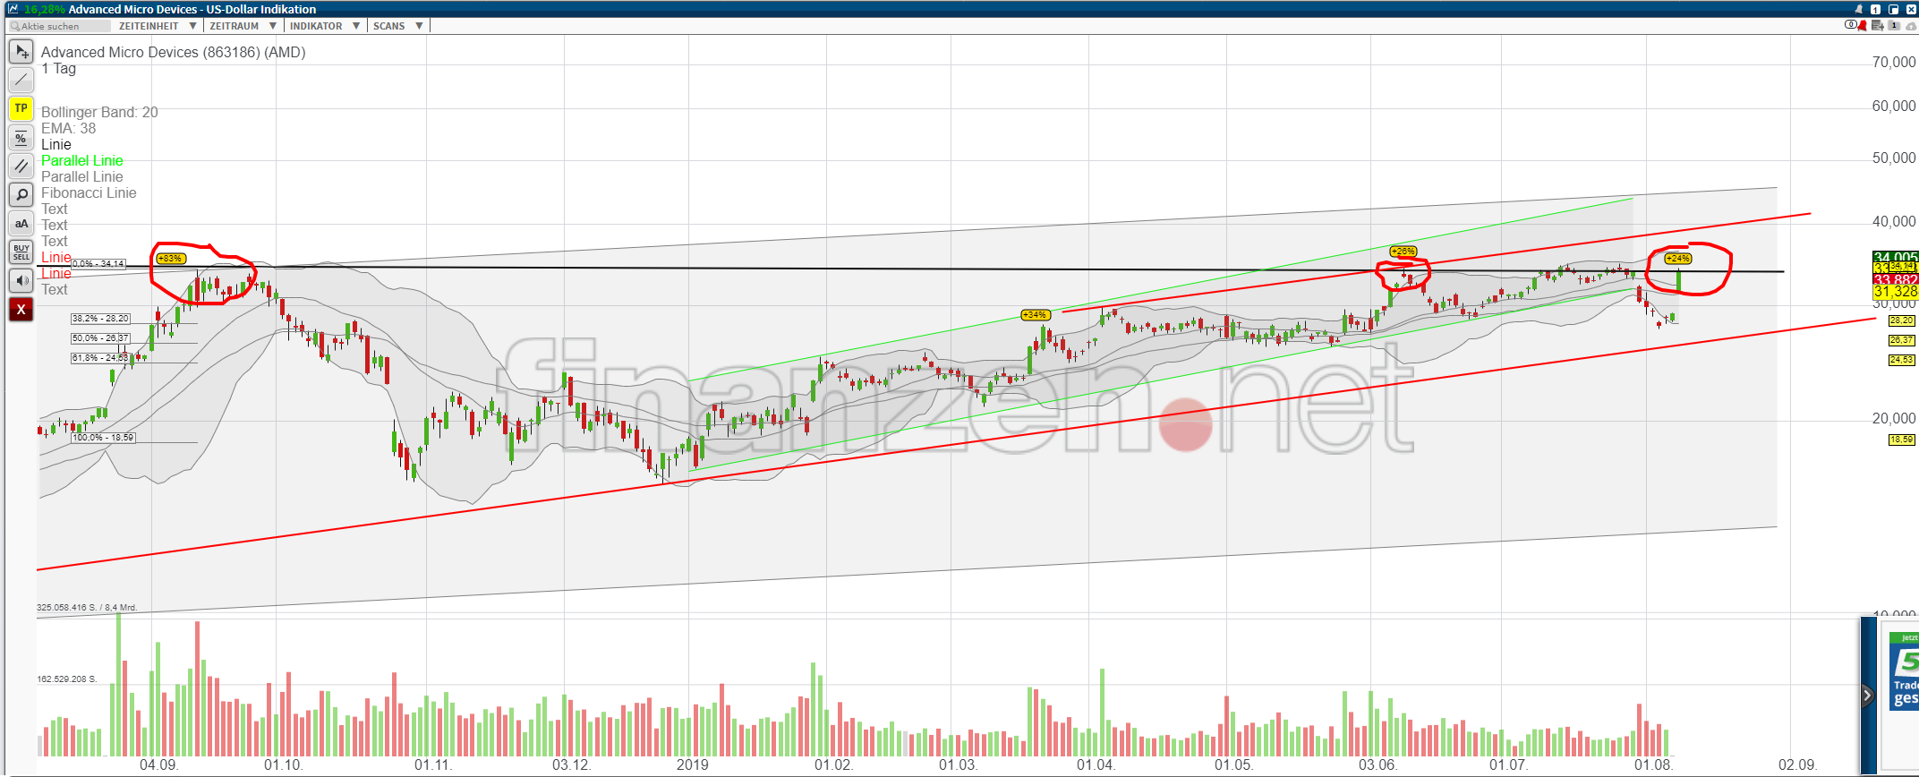Viewport: 1919px width, 777px height.
Task: Expand the side panel arrow at right edge
Action: (x=1867, y=695)
